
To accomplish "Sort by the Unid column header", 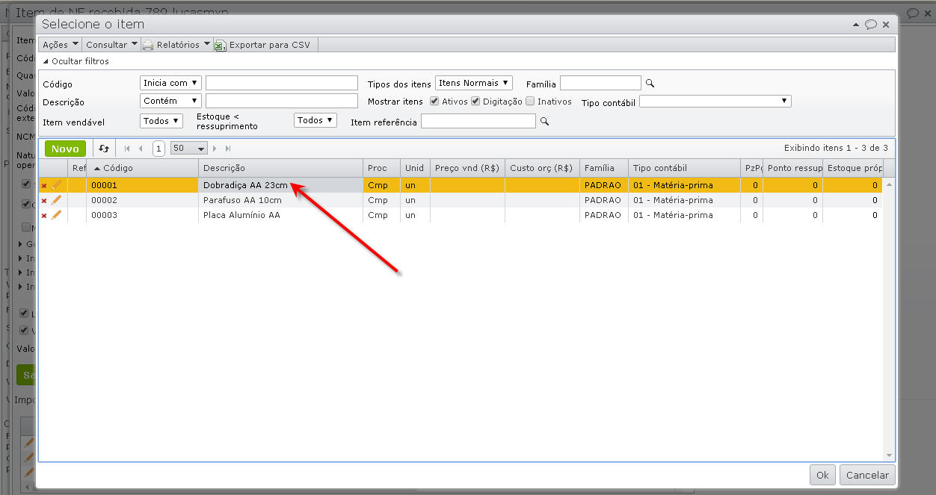I will 415,168.
